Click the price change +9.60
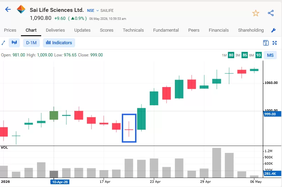Viewport: 282px width, 187px height. [60, 18]
